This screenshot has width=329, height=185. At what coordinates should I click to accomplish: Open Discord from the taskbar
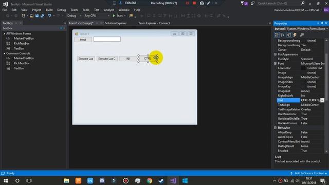click(x=102, y=180)
